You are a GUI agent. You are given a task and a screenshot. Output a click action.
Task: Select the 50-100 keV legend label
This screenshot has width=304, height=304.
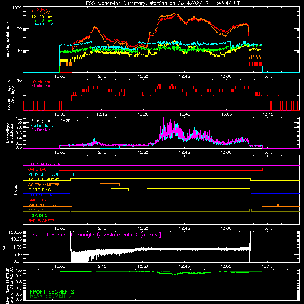click(x=43, y=24)
